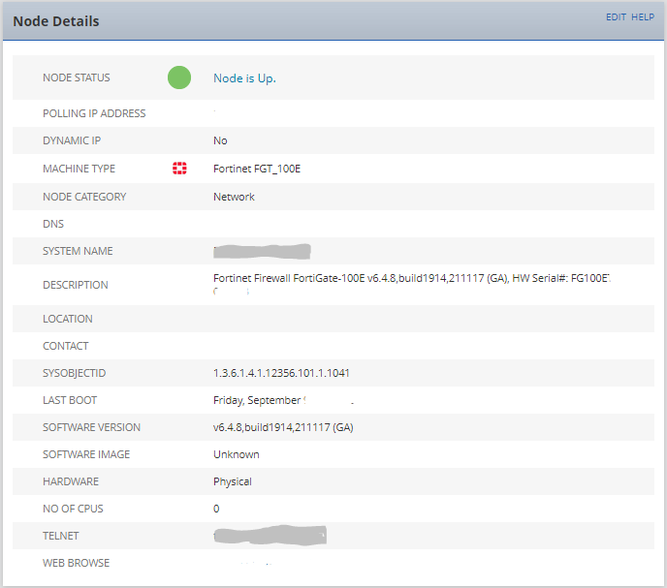Click the Last Boot 'Friday, September' value
Image resolution: width=667 pixels, height=588 pixels.
pyautogui.click(x=259, y=400)
